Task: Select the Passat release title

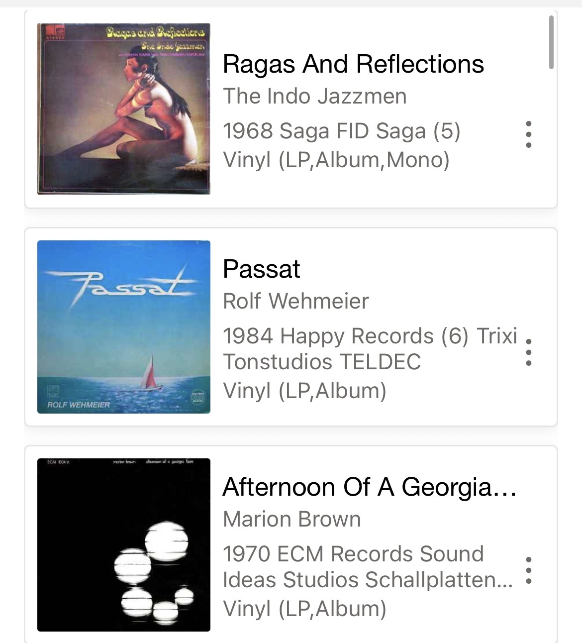Action: click(x=262, y=269)
